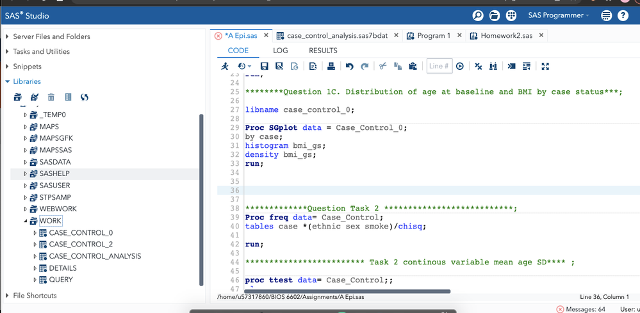Click the delete library trash icon
Screen dimensions: 640x313
(51, 97)
